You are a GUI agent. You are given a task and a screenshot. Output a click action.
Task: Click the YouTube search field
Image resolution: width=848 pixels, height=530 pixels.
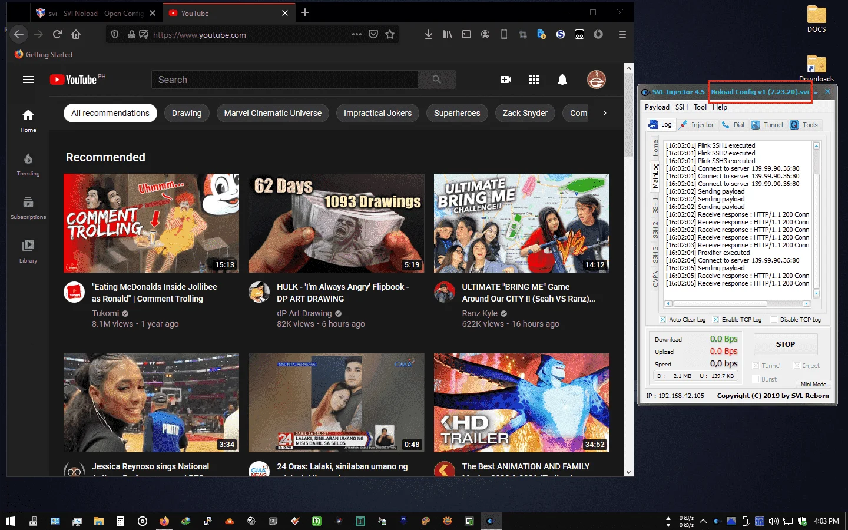pyautogui.click(x=284, y=79)
